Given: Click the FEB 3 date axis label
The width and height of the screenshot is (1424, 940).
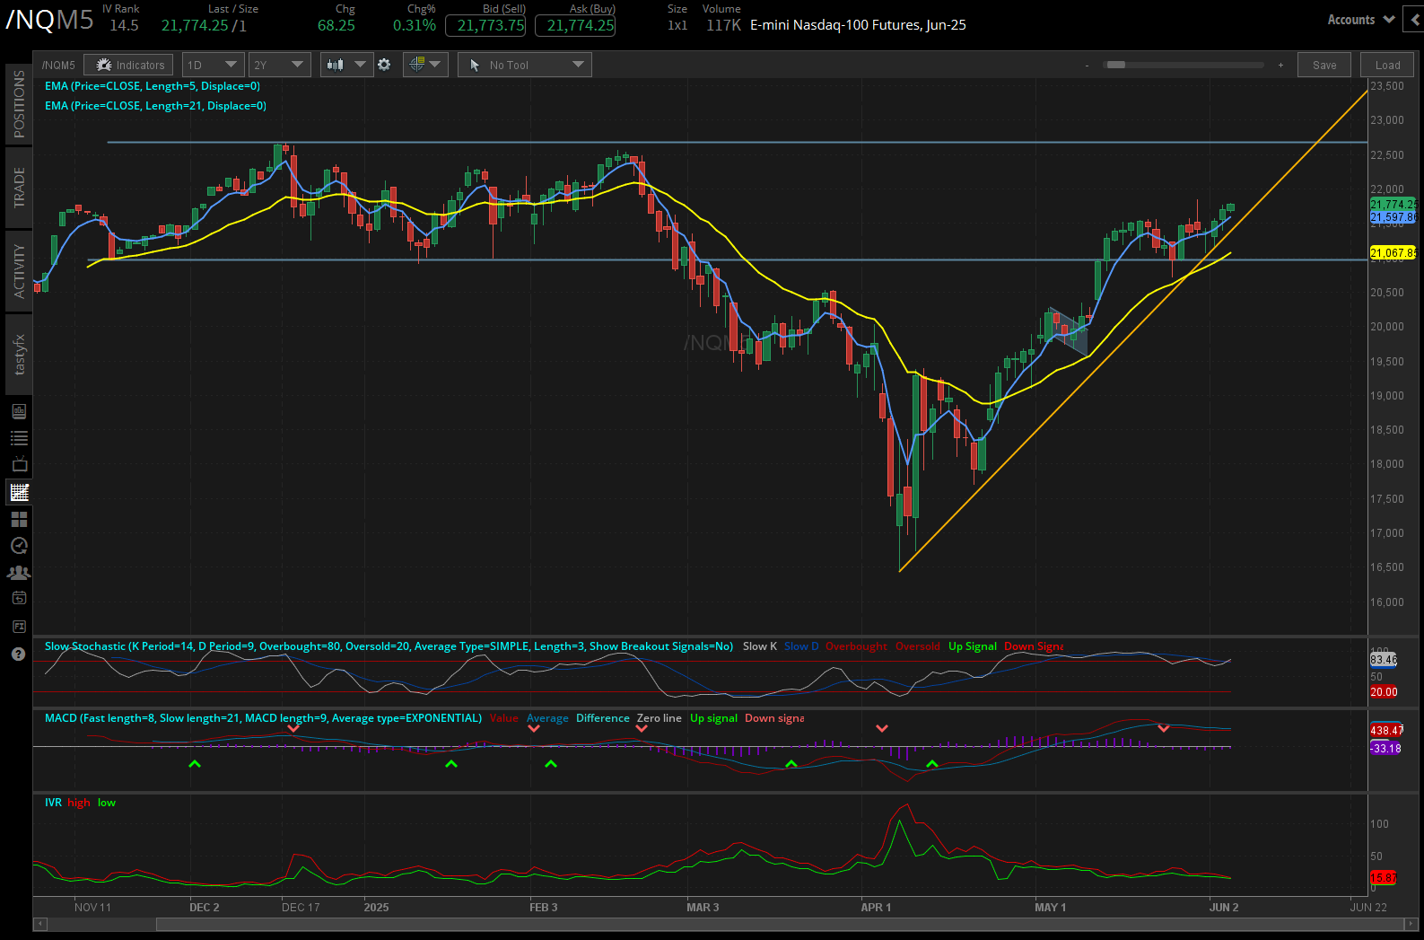Looking at the screenshot, I should tap(543, 908).
